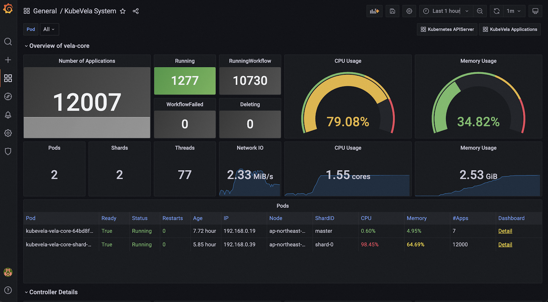This screenshot has width=548, height=302.
Task: Open the Number of Applications panel title
Action: [87, 61]
